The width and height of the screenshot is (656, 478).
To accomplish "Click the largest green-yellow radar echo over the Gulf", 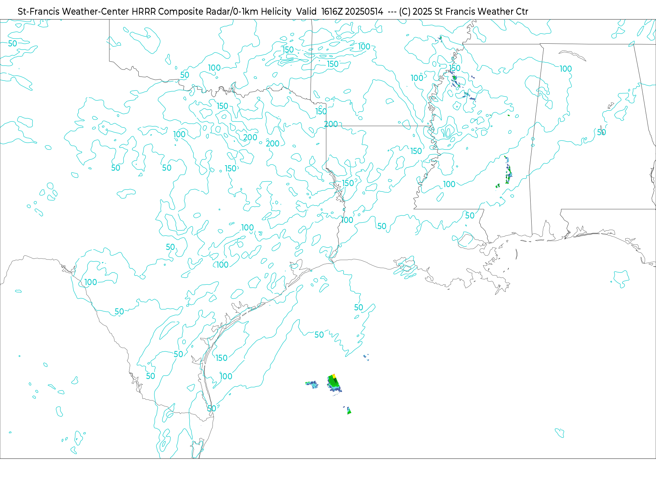I will 334,383.
